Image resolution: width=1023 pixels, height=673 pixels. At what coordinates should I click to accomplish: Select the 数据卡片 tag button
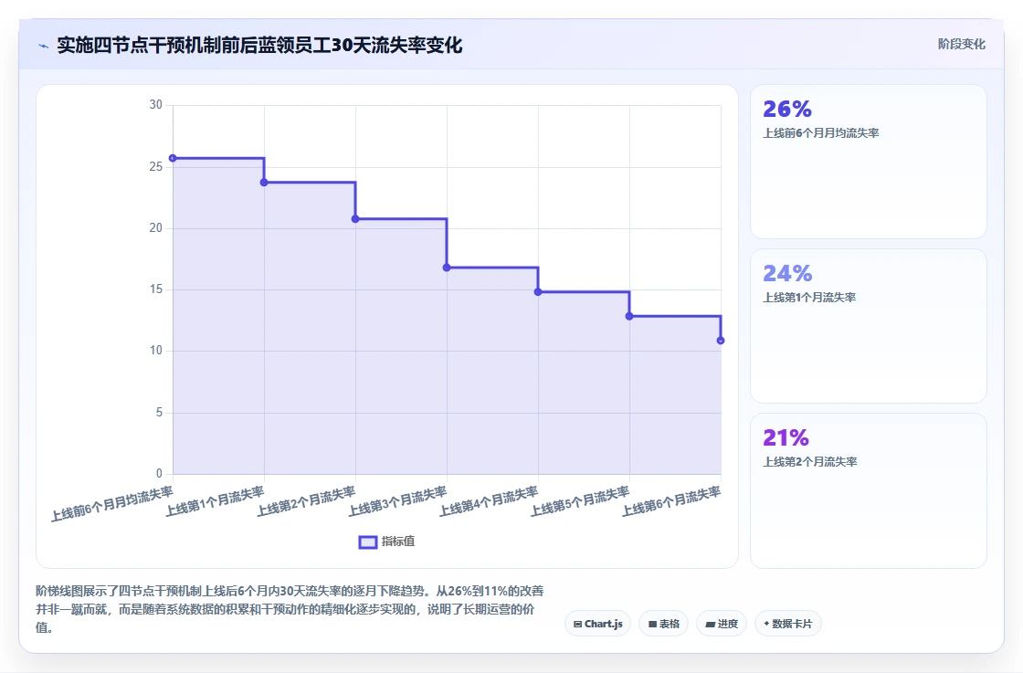788,624
